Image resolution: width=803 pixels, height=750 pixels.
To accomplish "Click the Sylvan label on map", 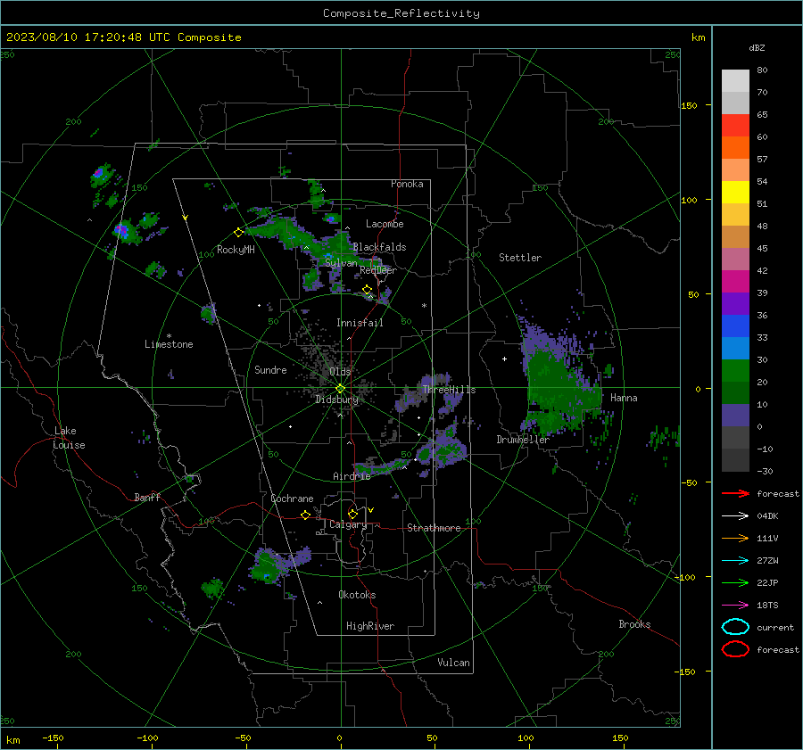I will [x=341, y=263].
